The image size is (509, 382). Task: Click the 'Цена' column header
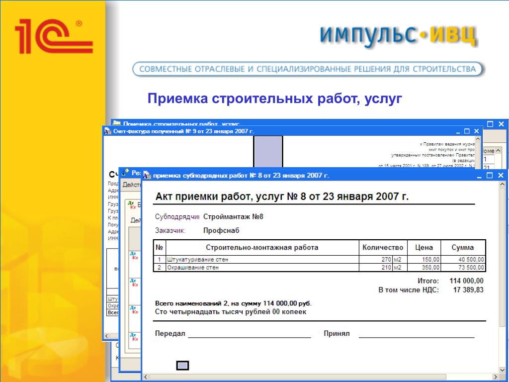click(x=424, y=248)
